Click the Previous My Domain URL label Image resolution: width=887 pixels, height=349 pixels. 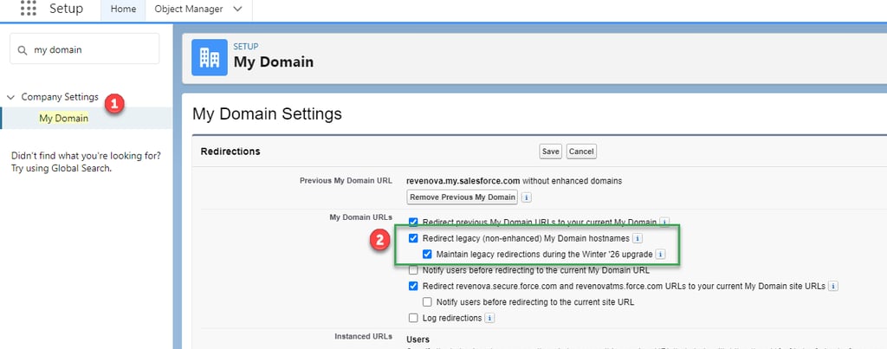[x=346, y=181]
